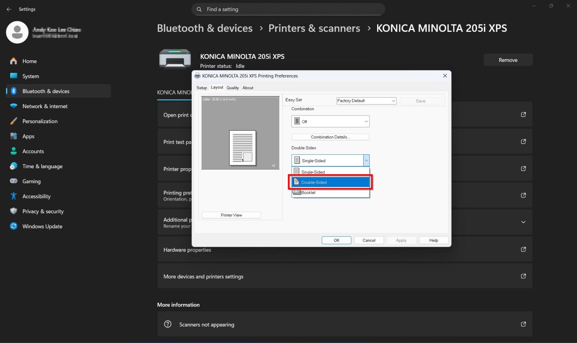Click the Printer View button
The width and height of the screenshot is (577, 343).
pos(231,215)
